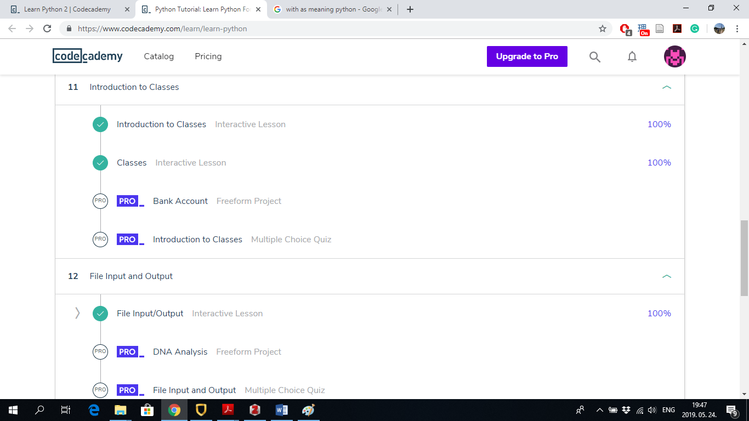Click the 100% progress for File Input/Output

click(x=659, y=314)
